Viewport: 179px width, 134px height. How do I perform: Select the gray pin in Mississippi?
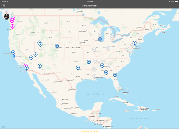pos(94,69)
